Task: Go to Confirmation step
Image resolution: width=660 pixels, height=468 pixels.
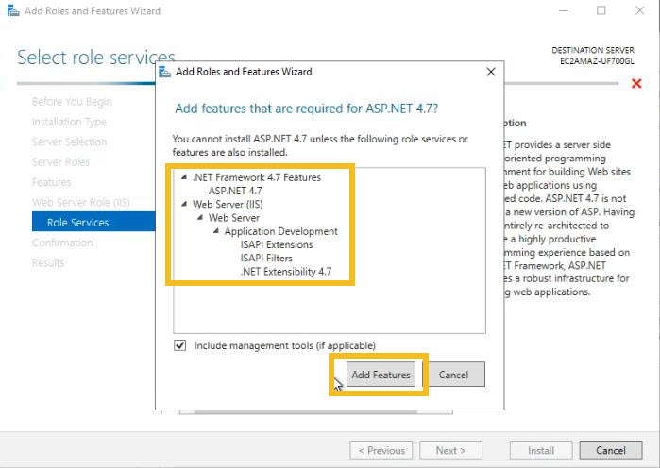Action: click(x=62, y=242)
